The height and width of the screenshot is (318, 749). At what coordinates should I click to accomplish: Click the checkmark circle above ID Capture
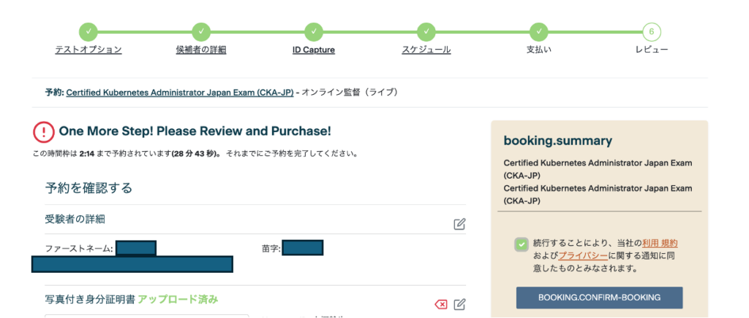314,31
